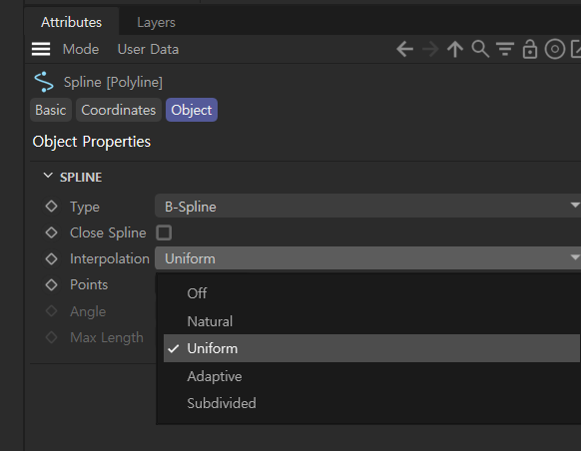
Task: Enable the Close Spline checkbox
Action: click(x=164, y=232)
